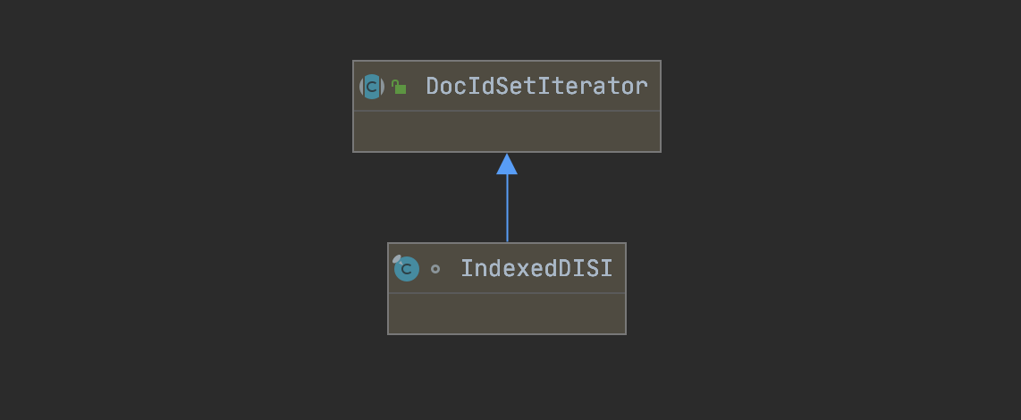Image resolution: width=1021 pixels, height=420 pixels.
Task: Select the IndexedDISI class name label
Action: point(536,268)
